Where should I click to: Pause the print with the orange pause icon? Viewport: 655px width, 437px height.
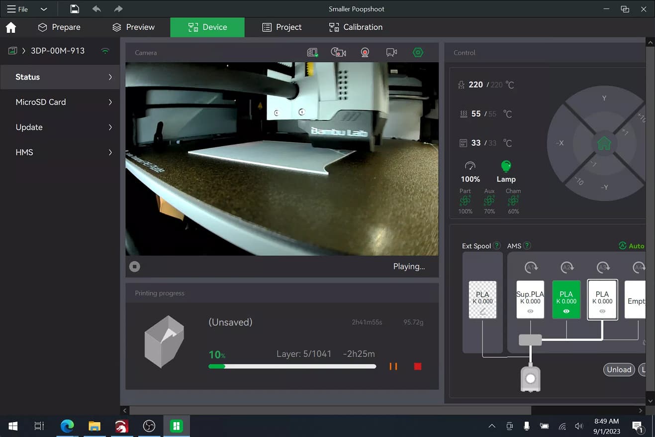tap(393, 366)
